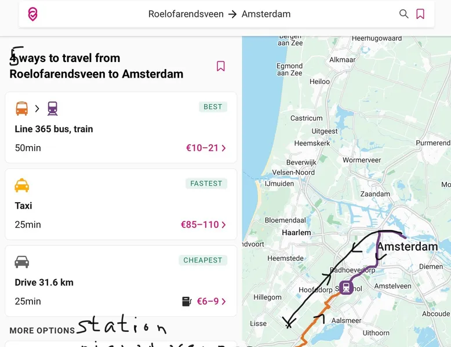
Task: Expand the €10–21 bus and train option
Action: 206,148
